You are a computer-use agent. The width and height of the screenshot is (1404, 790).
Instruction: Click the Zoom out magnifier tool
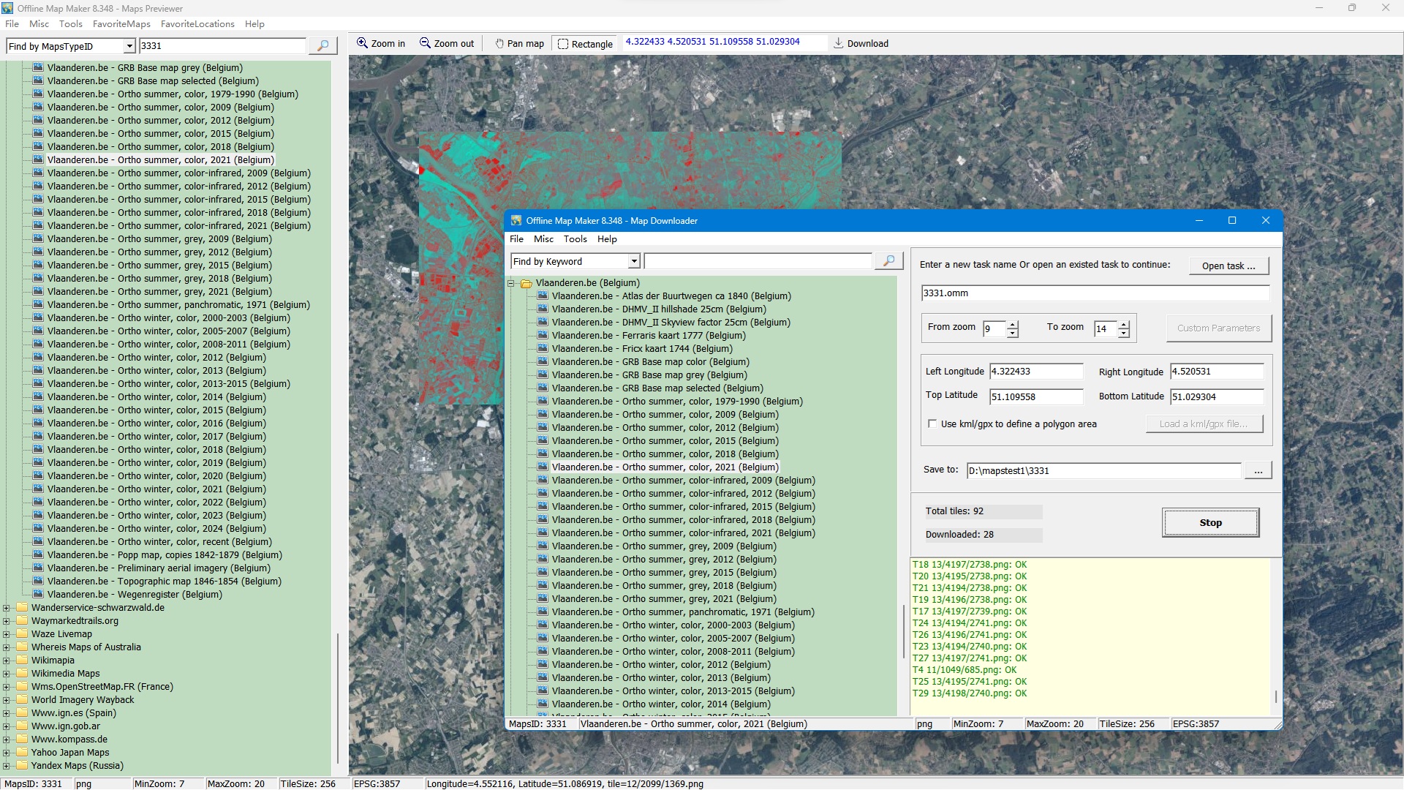446,43
